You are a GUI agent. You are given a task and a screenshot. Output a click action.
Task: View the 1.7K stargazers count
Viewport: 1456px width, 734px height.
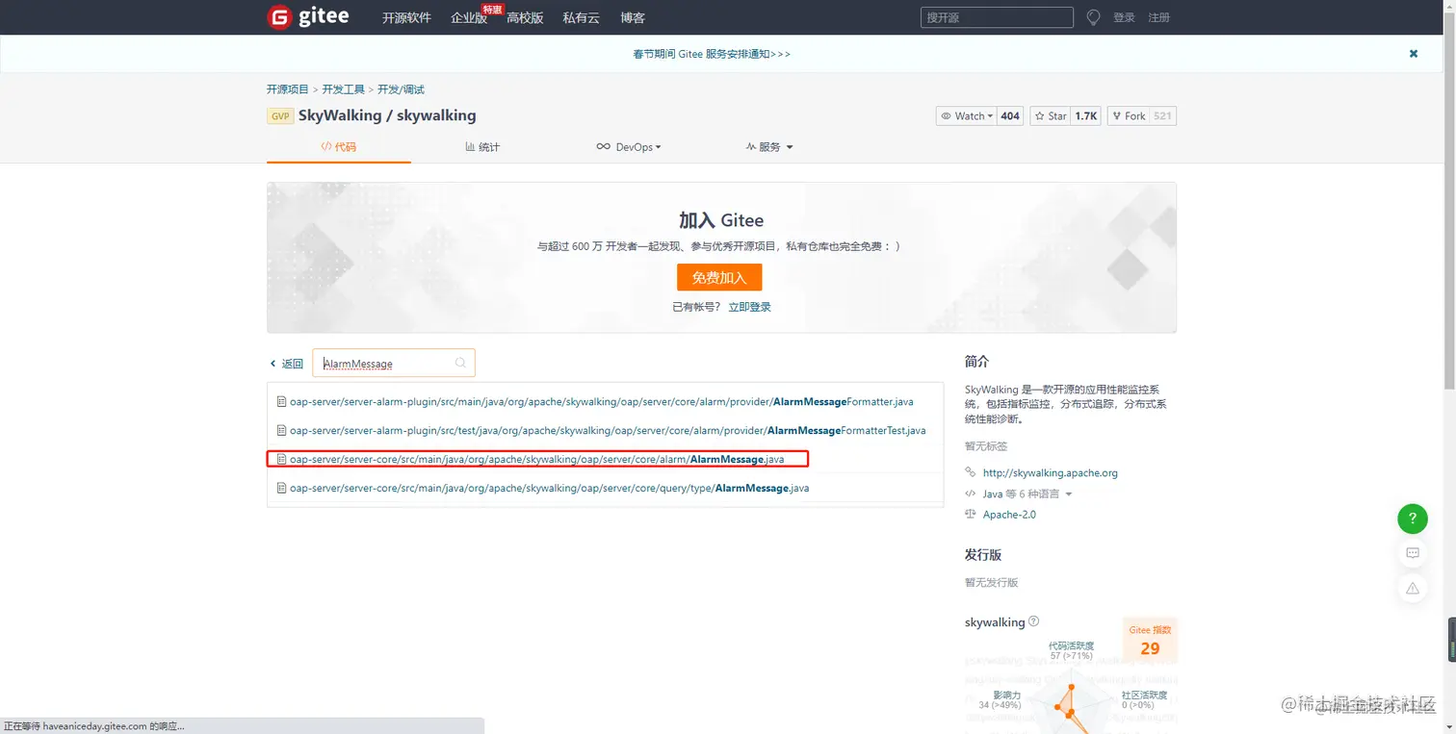[1086, 115]
